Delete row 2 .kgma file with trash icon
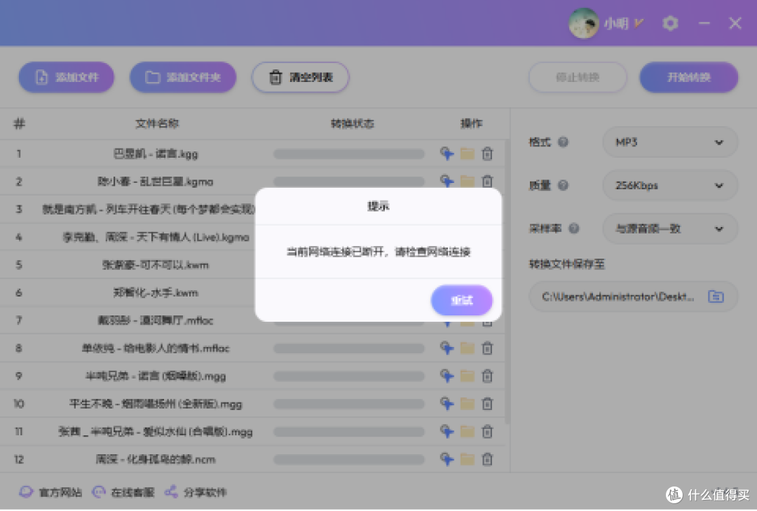This screenshot has width=757, height=511. 487,181
